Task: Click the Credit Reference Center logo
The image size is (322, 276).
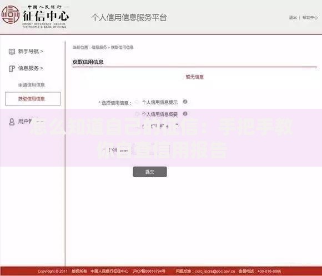Action: [x=36, y=17]
